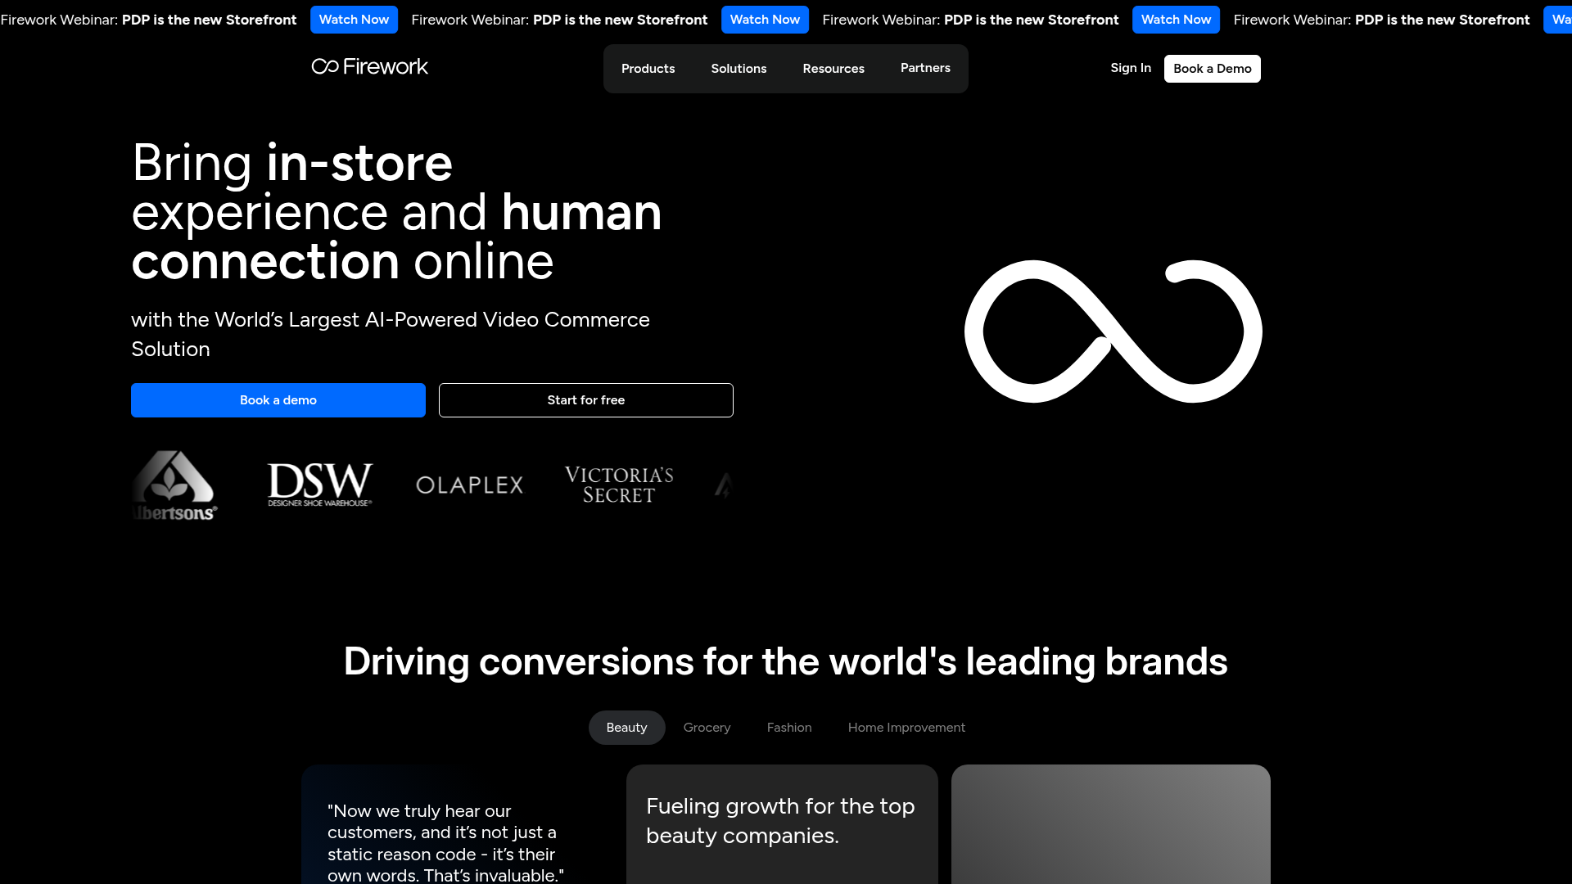Open the Partners menu item

click(x=925, y=68)
